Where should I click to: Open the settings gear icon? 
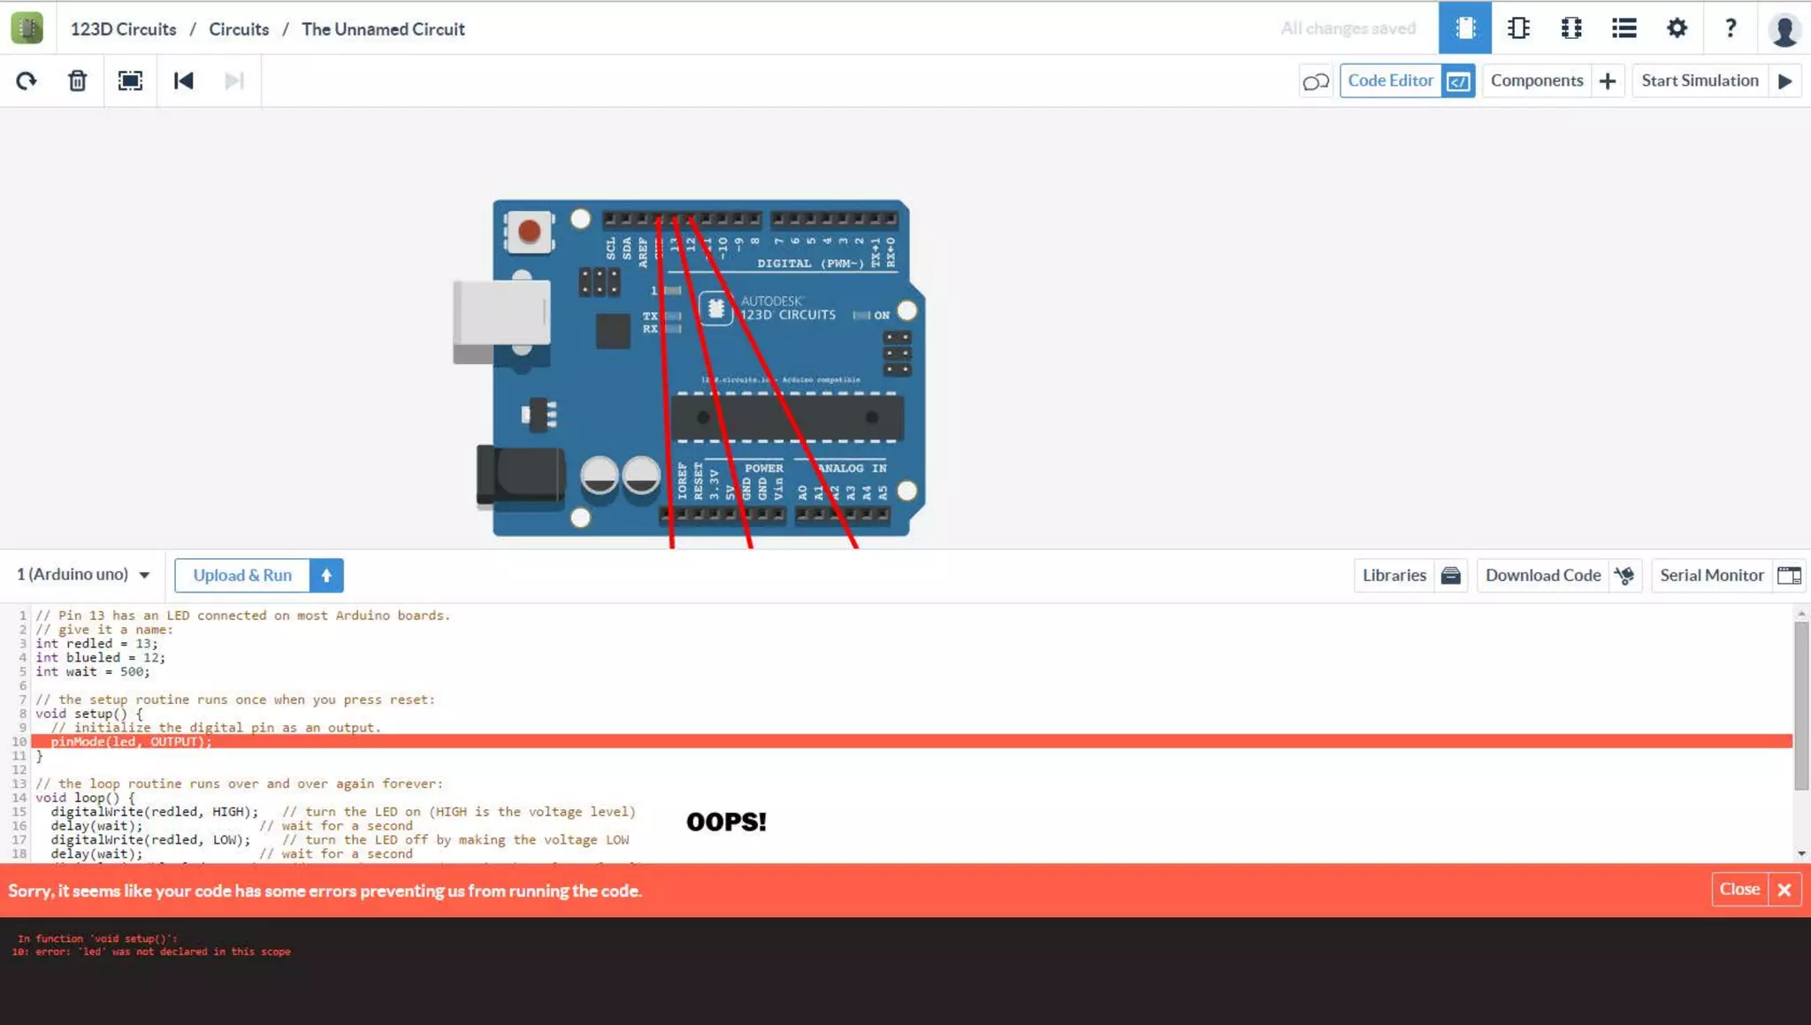click(x=1677, y=28)
